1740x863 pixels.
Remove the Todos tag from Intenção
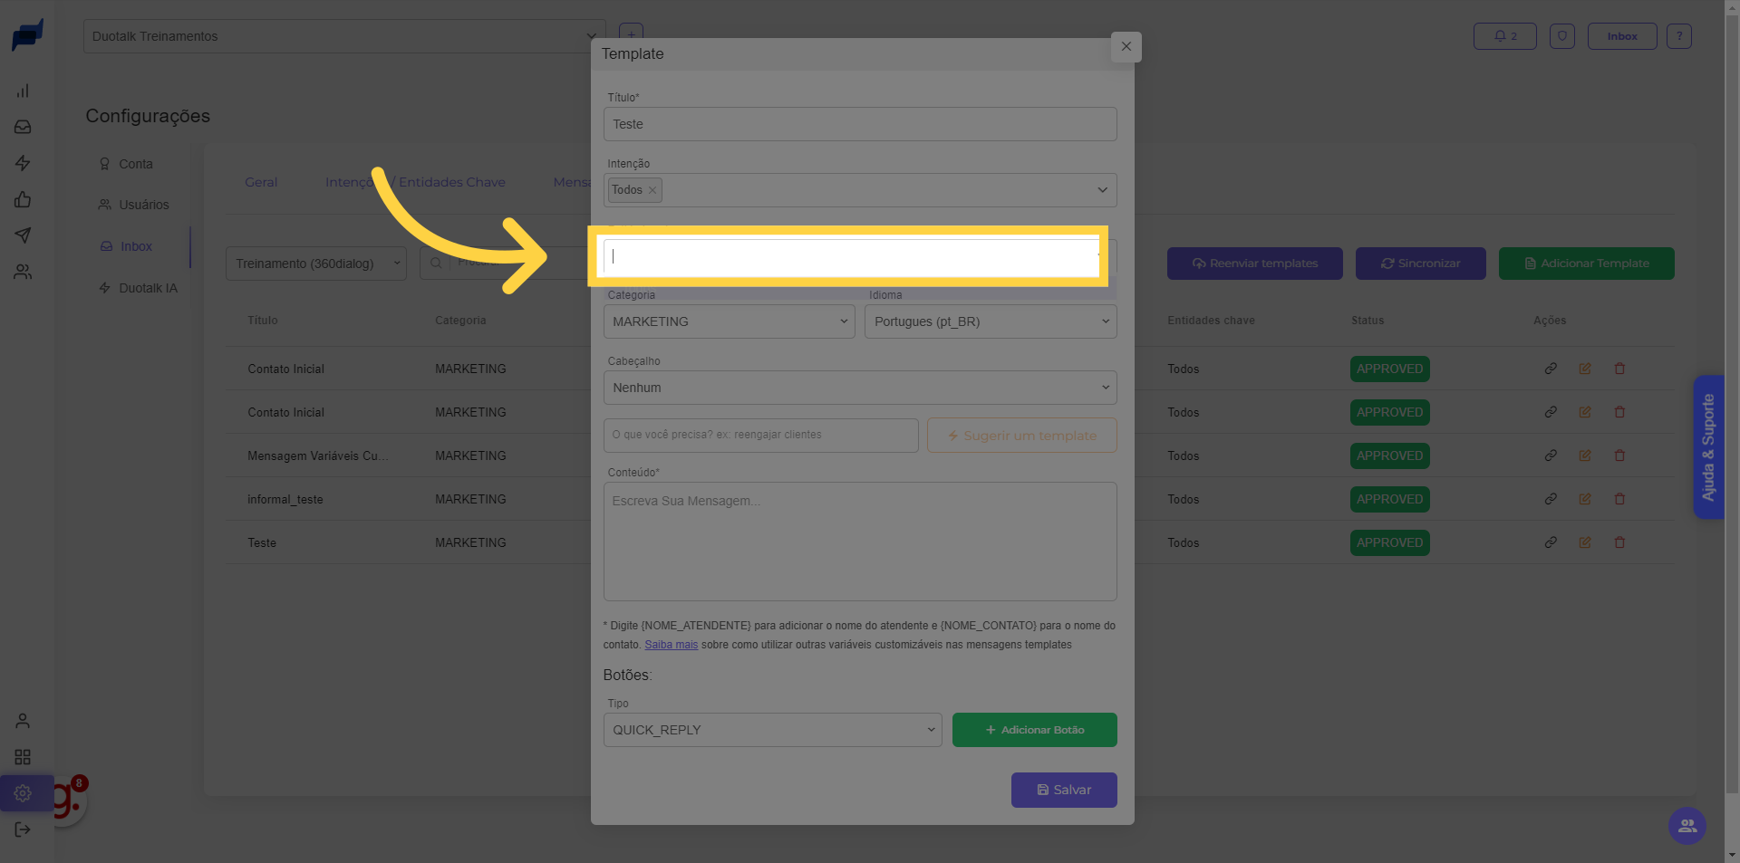pos(652,190)
